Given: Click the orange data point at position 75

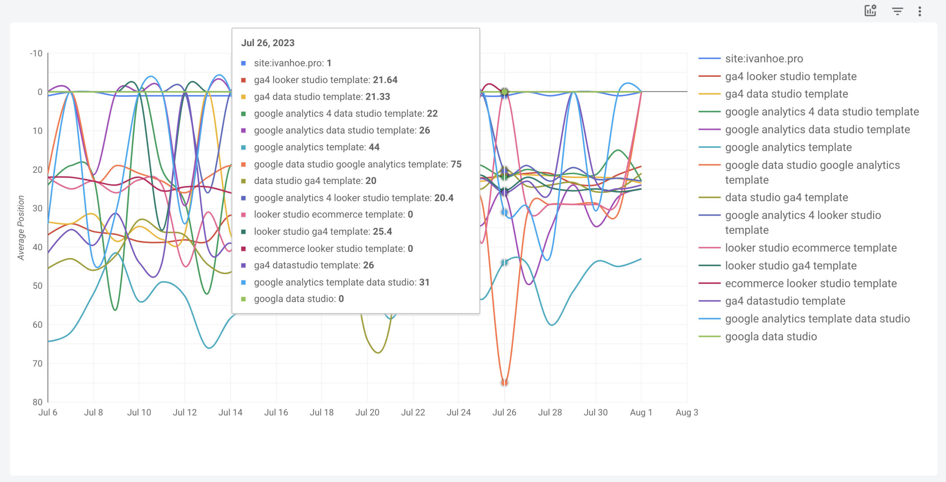Looking at the screenshot, I should click(504, 383).
